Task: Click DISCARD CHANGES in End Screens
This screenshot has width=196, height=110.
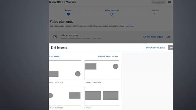Action: coord(156,48)
